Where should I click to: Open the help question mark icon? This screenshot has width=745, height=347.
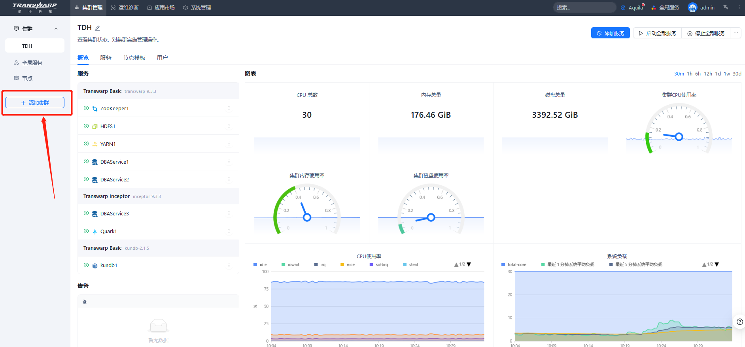point(739,322)
